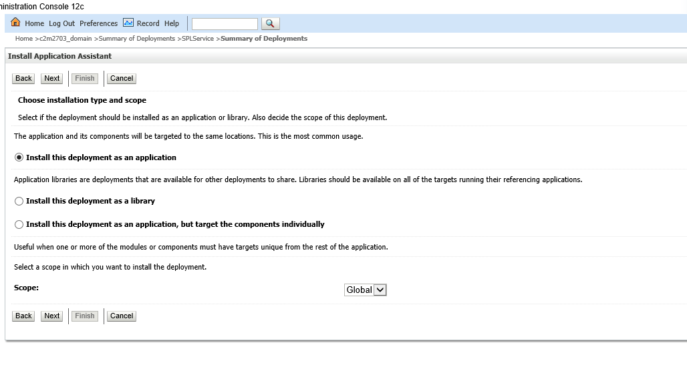Click the top Back button
Image resolution: width=687 pixels, height=383 pixels.
point(23,78)
